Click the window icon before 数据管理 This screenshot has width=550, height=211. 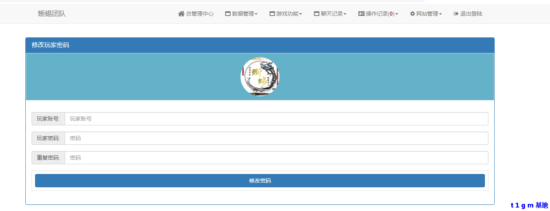[228, 14]
